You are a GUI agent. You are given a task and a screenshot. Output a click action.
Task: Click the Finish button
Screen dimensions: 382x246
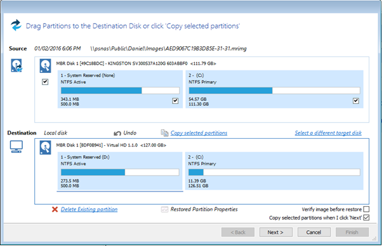click(352, 232)
